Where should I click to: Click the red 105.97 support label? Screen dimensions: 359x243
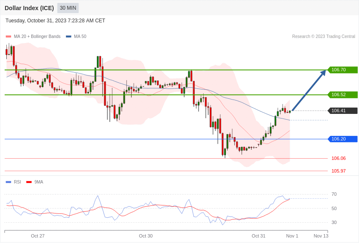(339, 171)
